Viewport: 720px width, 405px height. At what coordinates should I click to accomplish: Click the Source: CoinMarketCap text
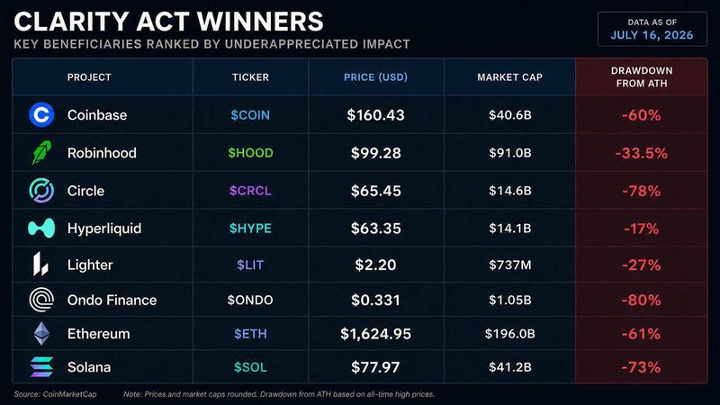[x=55, y=394]
